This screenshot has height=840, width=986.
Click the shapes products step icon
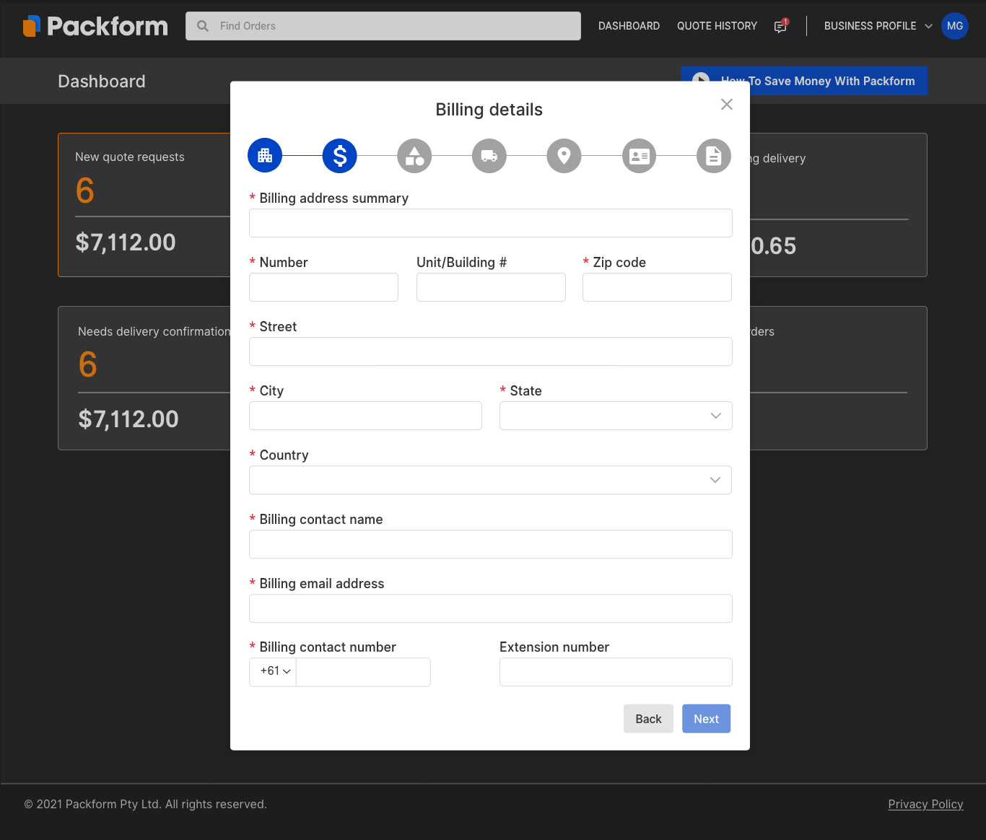click(414, 156)
